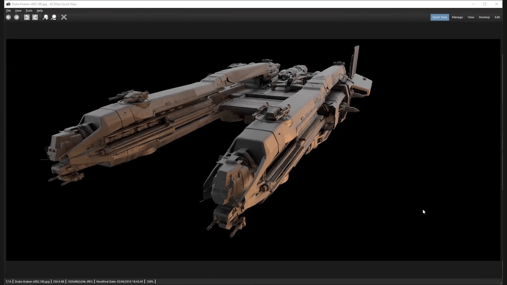Zoom out magnifier icon
The width and height of the screenshot is (507, 285).
pyautogui.click(x=54, y=17)
